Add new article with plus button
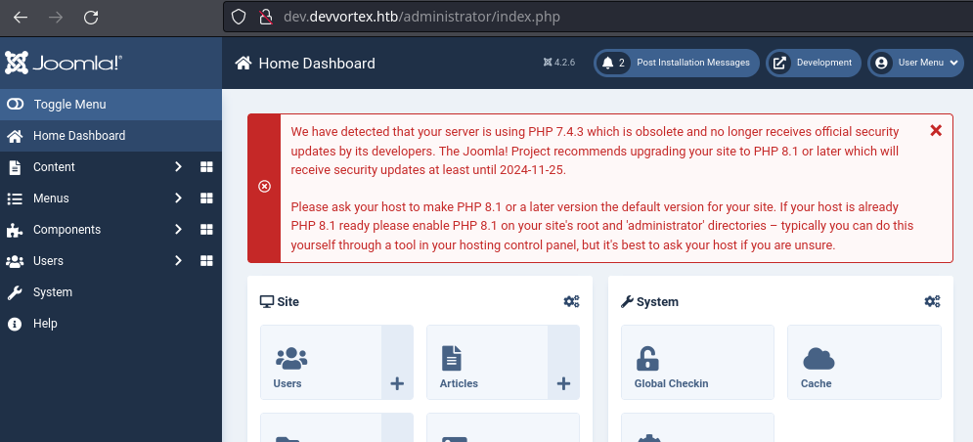Viewport: 973px width, 442px height. [563, 363]
